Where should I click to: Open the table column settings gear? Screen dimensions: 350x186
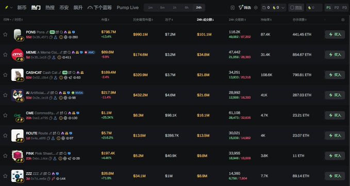coord(343,20)
